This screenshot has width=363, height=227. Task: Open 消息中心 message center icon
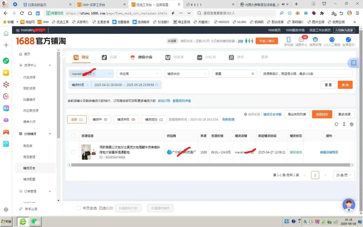301,40
